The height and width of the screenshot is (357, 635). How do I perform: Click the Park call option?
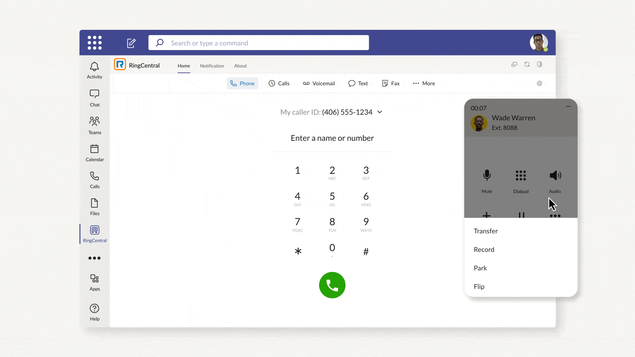click(480, 268)
